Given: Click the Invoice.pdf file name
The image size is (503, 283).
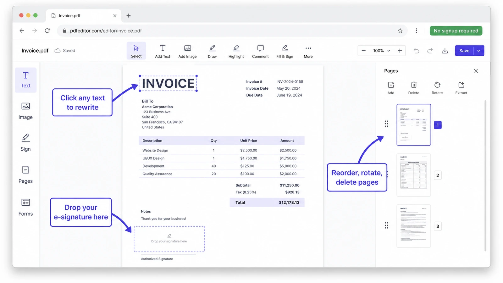Looking at the screenshot, I should pyautogui.click(x=35, y=51).
